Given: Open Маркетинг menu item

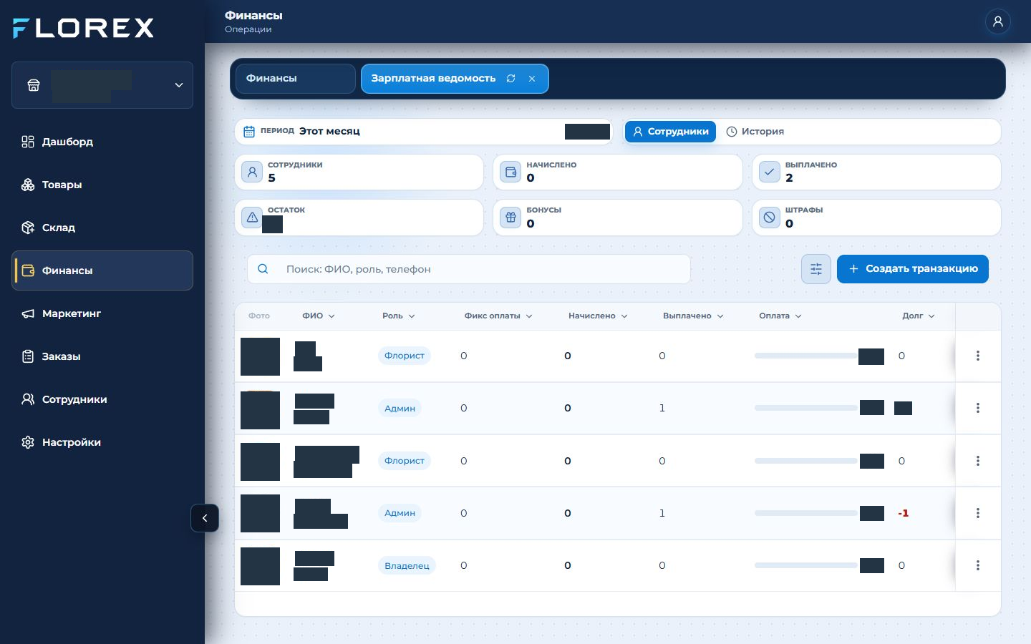Looking at the screenshot, I should point(102,313).
